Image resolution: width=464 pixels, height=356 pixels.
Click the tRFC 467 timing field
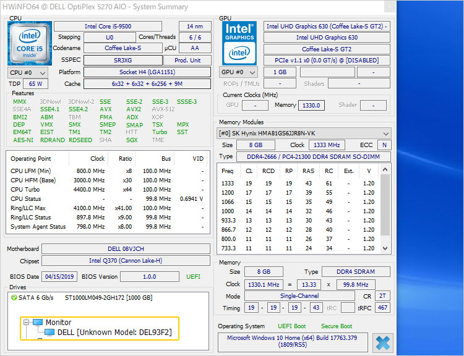(382, 308)
